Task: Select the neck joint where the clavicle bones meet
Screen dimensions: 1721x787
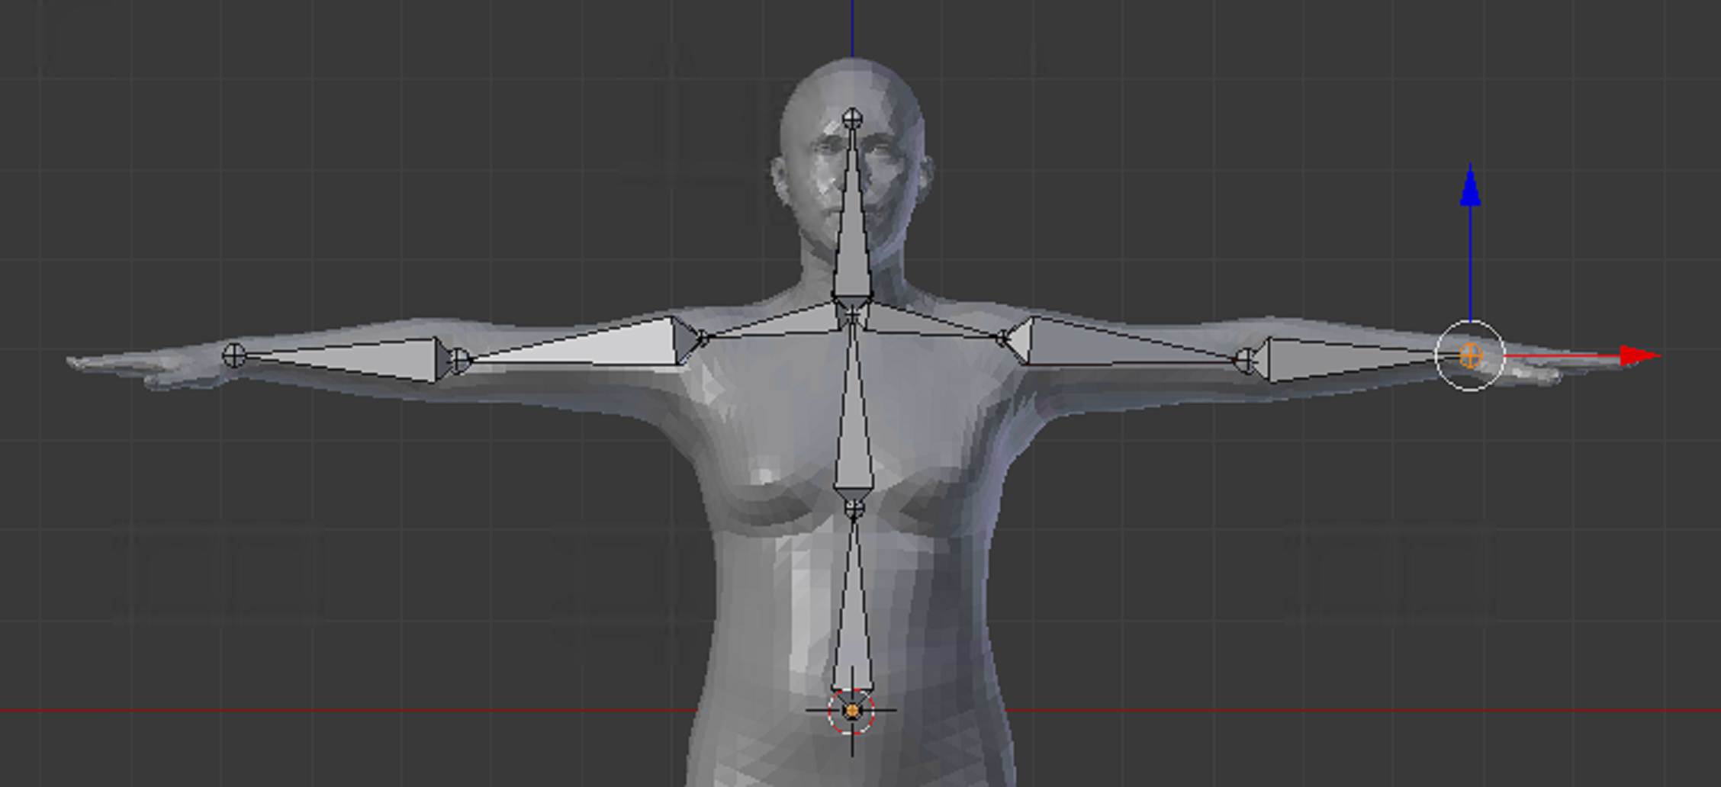Action: point(852,313)
